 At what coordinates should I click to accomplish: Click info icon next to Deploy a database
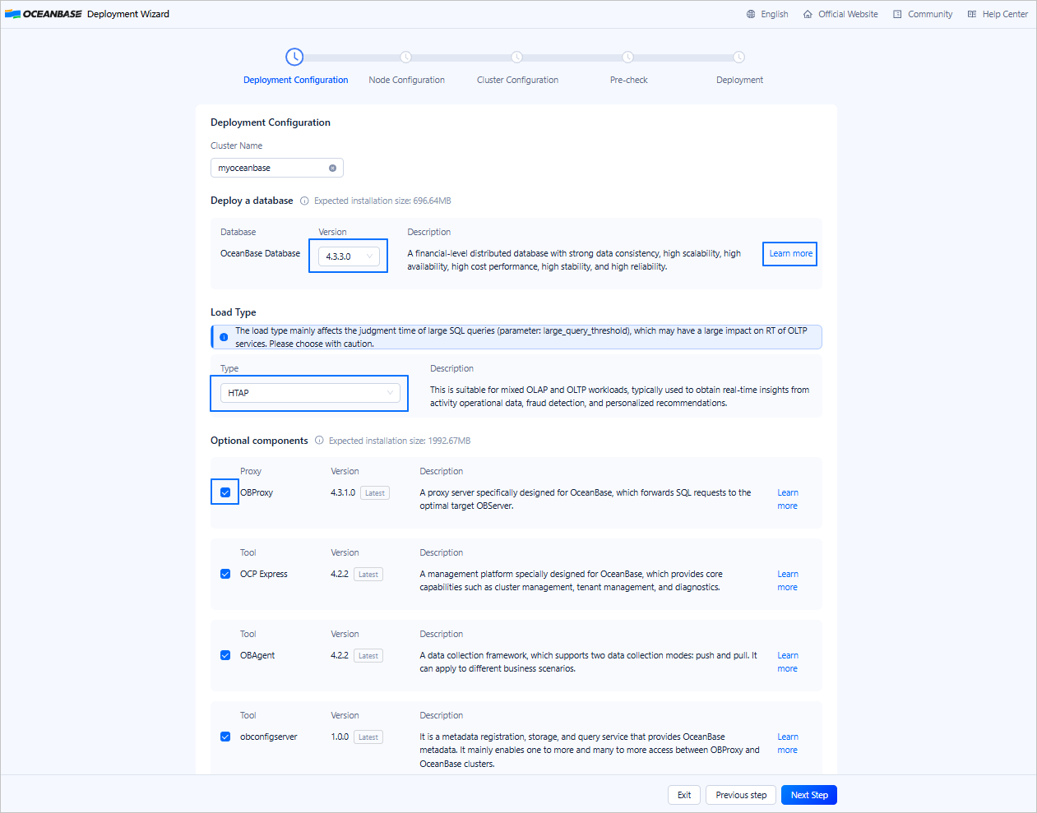click(304, 201)
